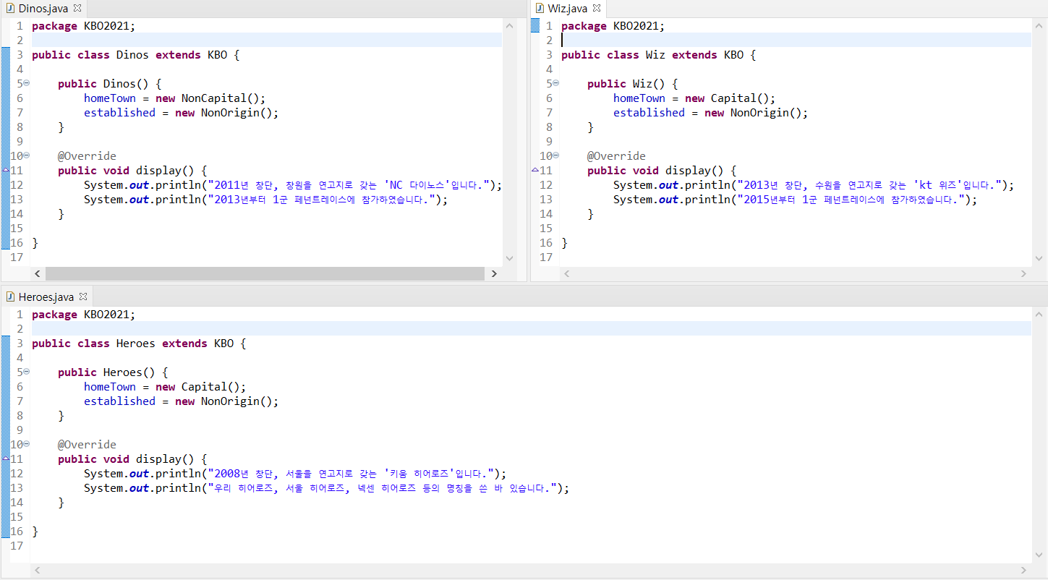Click the up scroll arrow in Dinos.java editor
The image size is (1048, 580).
click(x=509, y=25)
